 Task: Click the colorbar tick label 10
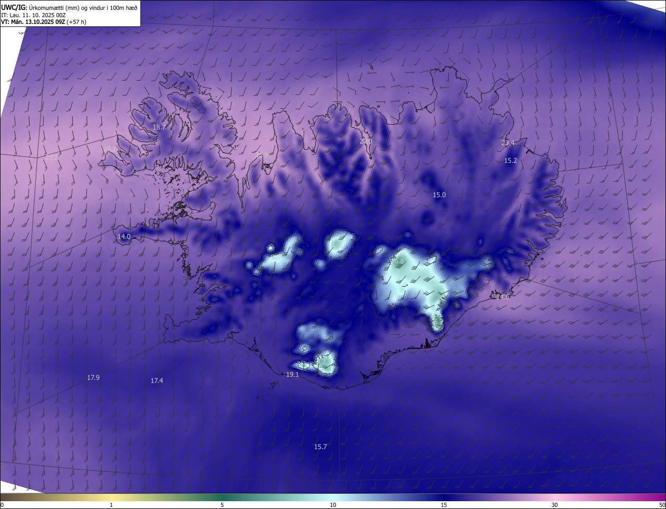coord(333,505)
